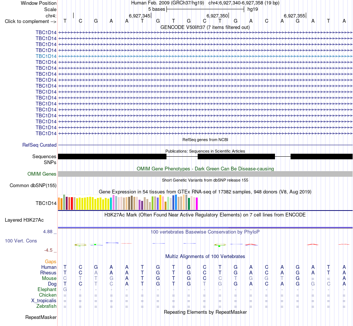This screenshot has height=326, width=353.
Task: Click the PhyloP upper value 4.88
Action: [x=48, y=232]
